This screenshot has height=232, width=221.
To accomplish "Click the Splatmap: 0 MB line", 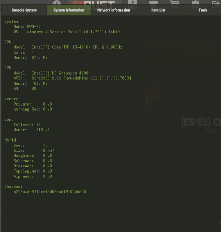I will coord(33,161).
